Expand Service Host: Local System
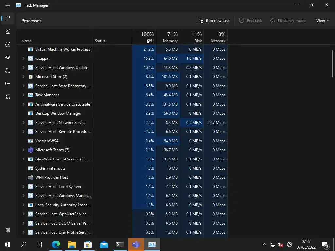Image resolution: width=335 pixels, height=251 pixels. tap(23, 187)
